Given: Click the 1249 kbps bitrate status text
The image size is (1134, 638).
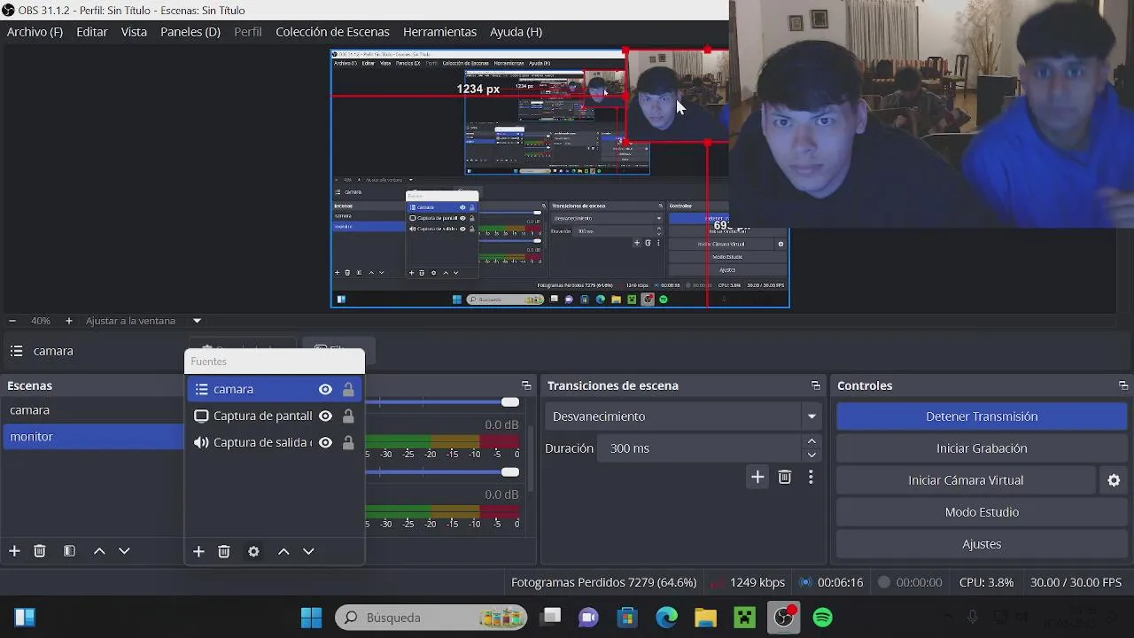Looking at the screenshot, I should coord(757,582).
